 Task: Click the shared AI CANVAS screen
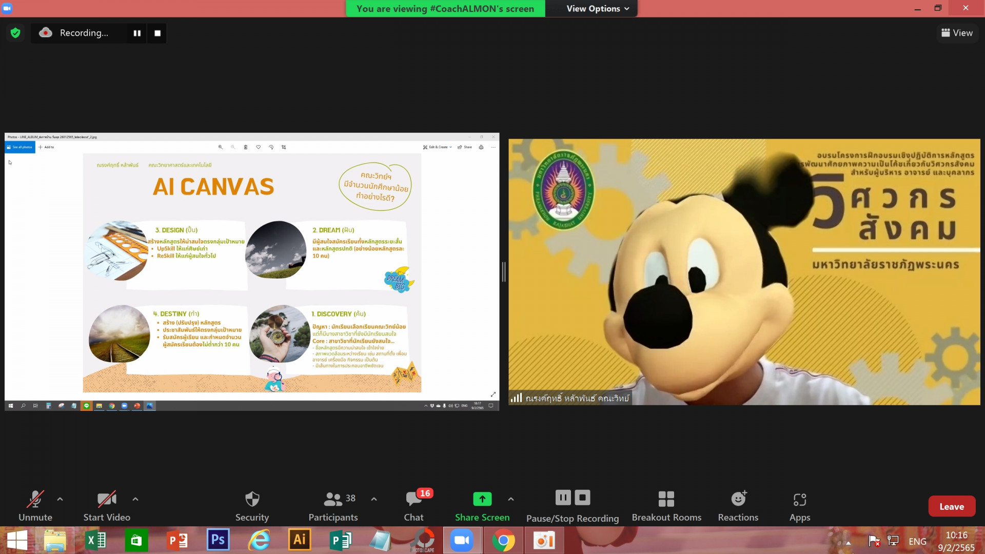(252, 272)
